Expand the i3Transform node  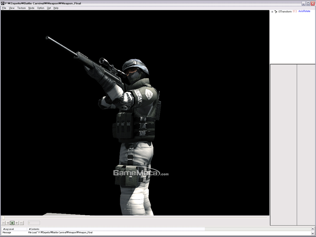coord(272,12)
